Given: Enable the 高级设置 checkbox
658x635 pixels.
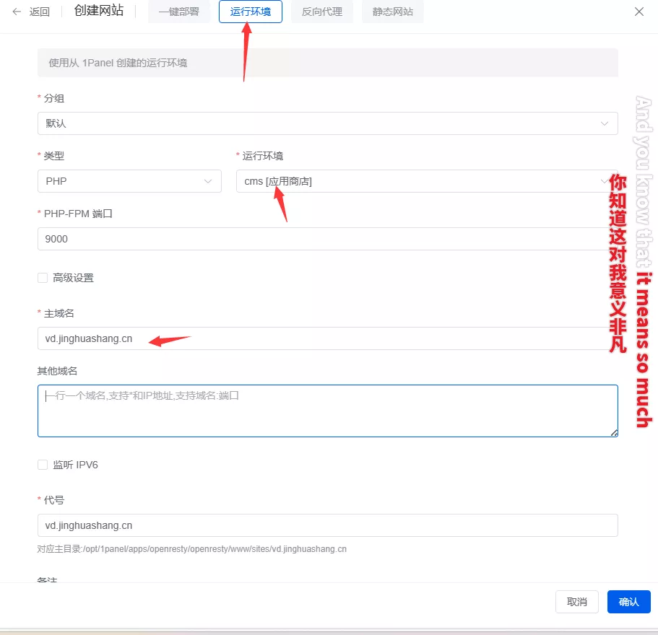Looking at the screenshot, I should pyautogui.click(x=43, y=278).
